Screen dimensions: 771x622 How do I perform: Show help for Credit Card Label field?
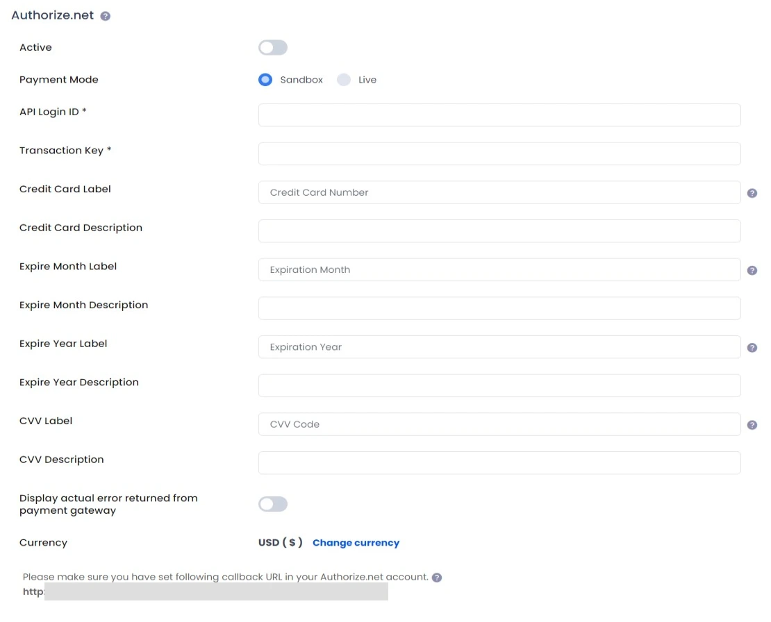click(x=752, y=193)
